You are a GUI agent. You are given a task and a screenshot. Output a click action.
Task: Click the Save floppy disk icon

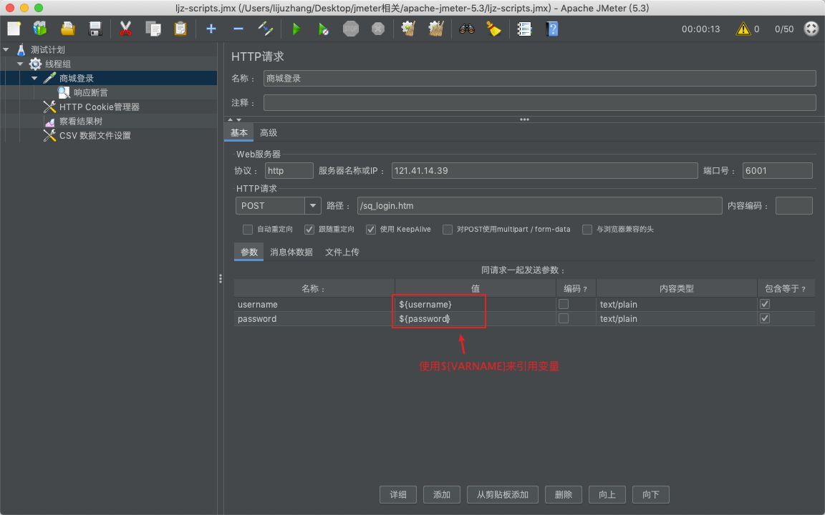[95, 29]
